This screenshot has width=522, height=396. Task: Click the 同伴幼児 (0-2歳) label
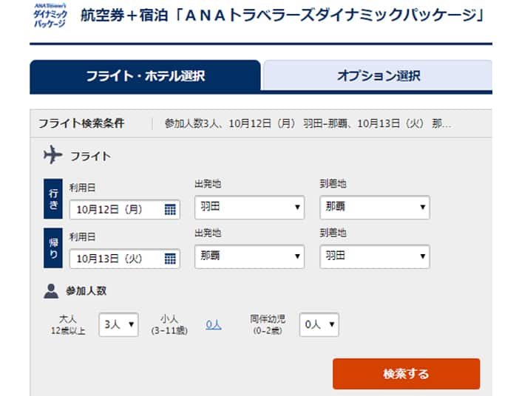coord(268,325)
